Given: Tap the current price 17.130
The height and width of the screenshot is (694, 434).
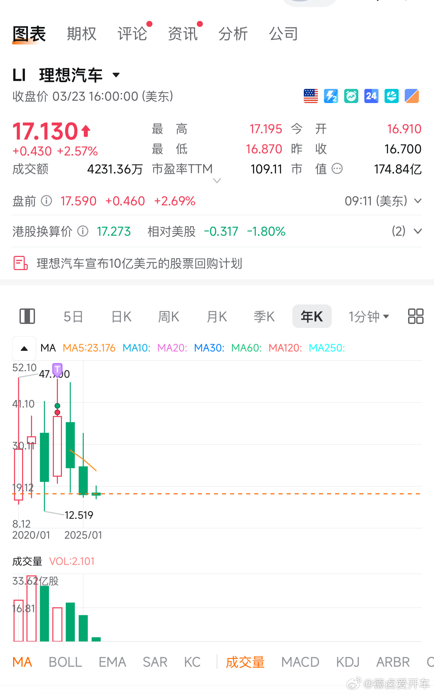Looking at the screenshot, I should pyautogui.click(x=45, y=131).
